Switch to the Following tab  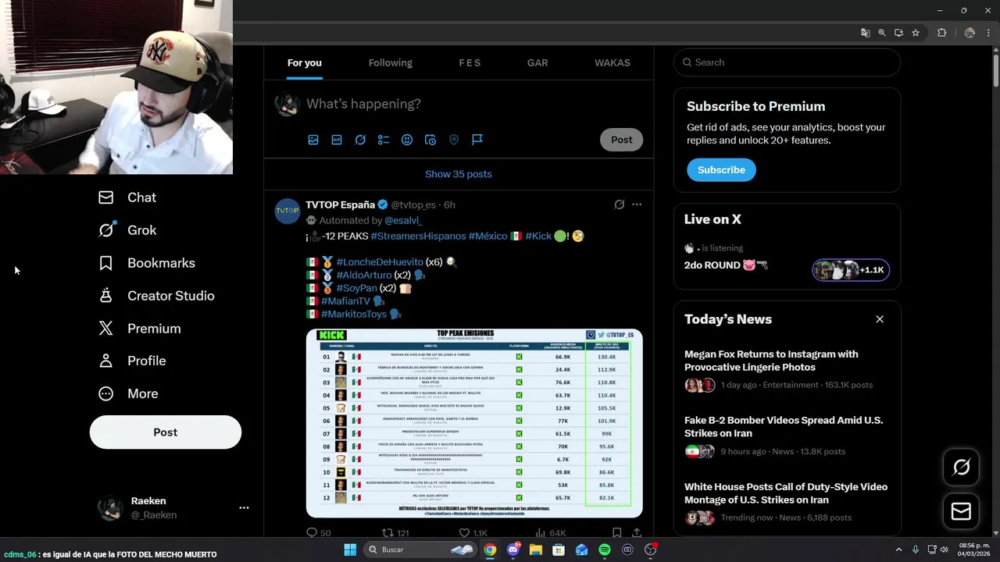coord(391,62)
